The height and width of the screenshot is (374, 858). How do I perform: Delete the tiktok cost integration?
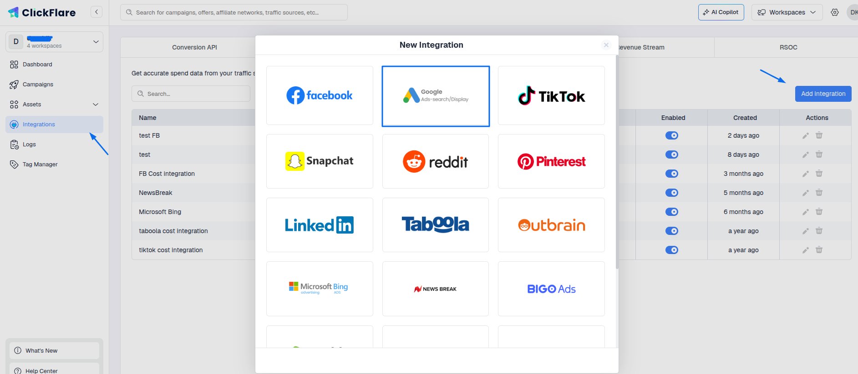[819, 250]
